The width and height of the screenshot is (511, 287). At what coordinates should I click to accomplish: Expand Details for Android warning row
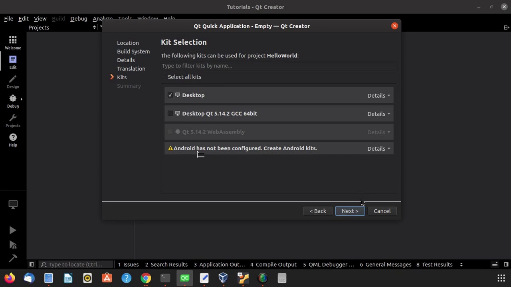click(x=379, y=149)
